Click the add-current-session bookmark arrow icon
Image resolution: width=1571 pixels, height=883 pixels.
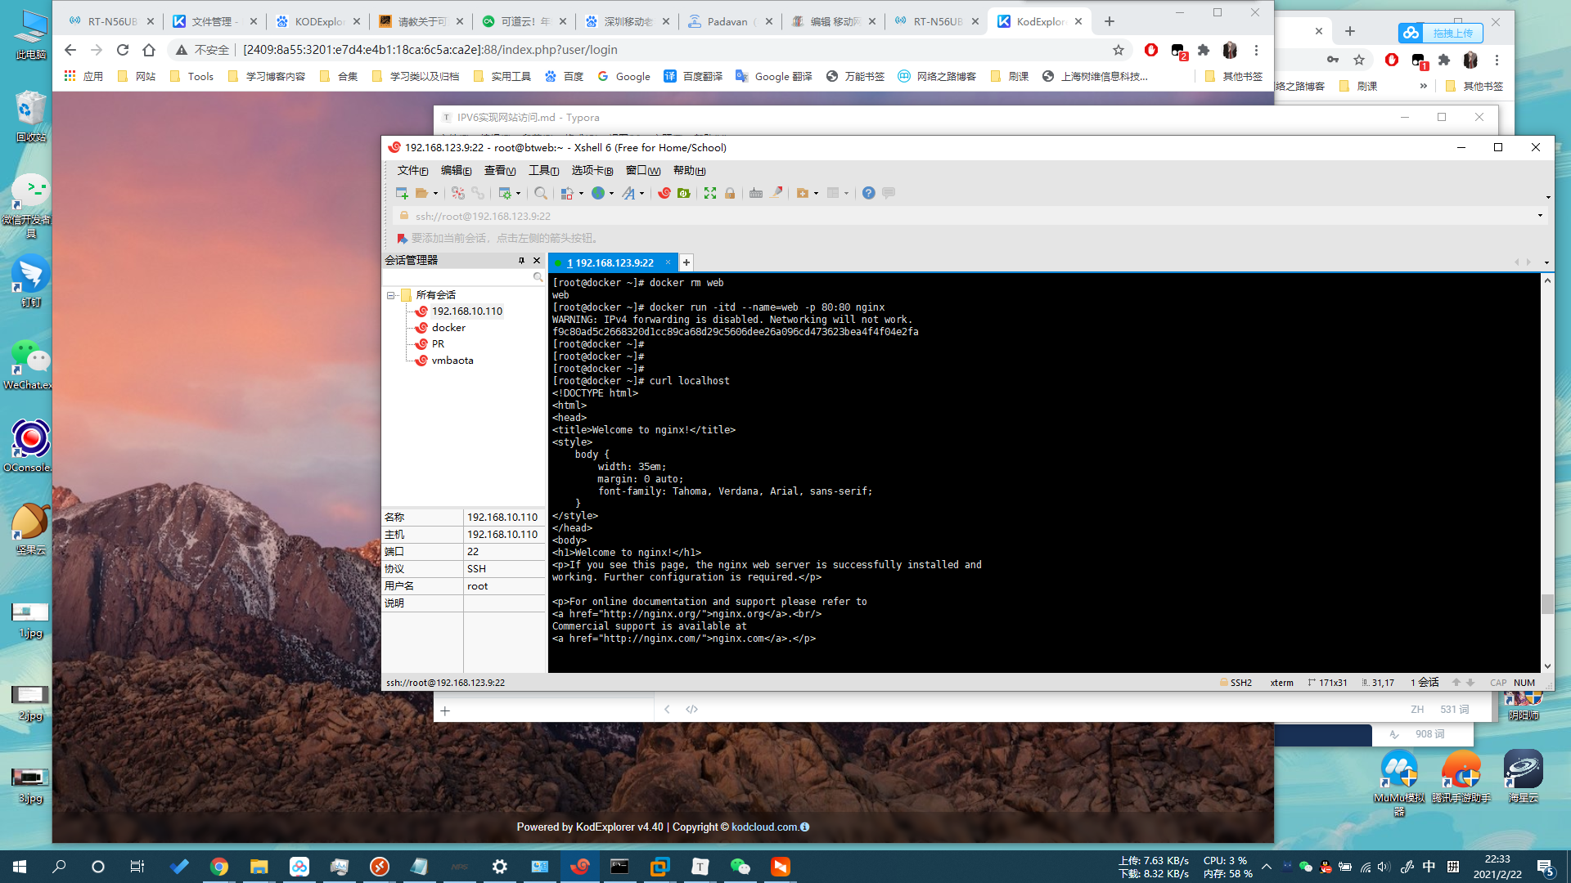402,239
